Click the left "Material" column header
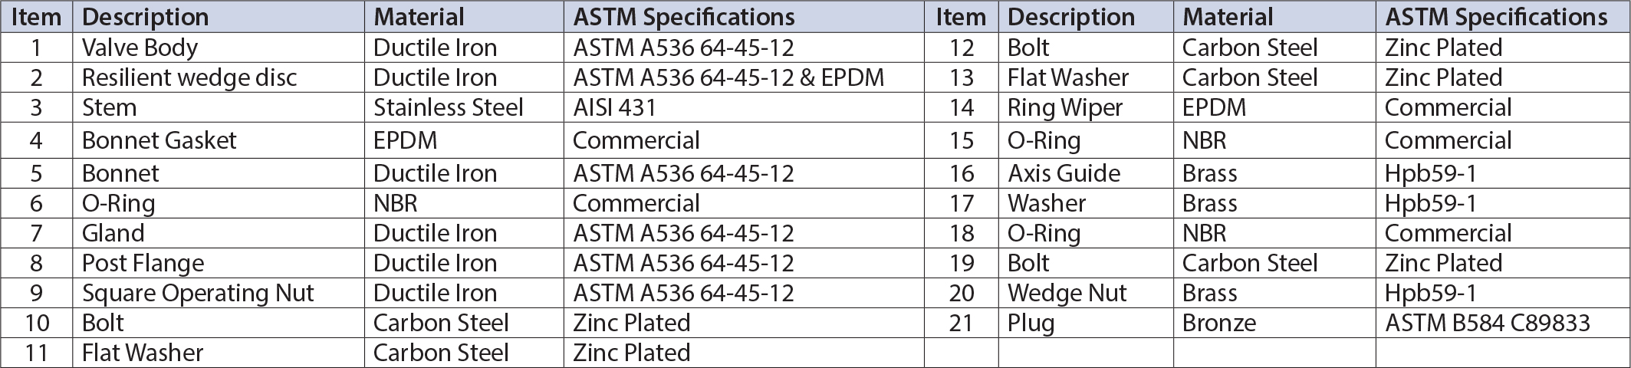Viewport: 1631px width, 368px height. click(419, 17)
